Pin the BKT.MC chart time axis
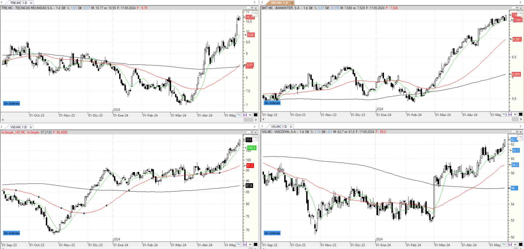 (x=515, y=114)
